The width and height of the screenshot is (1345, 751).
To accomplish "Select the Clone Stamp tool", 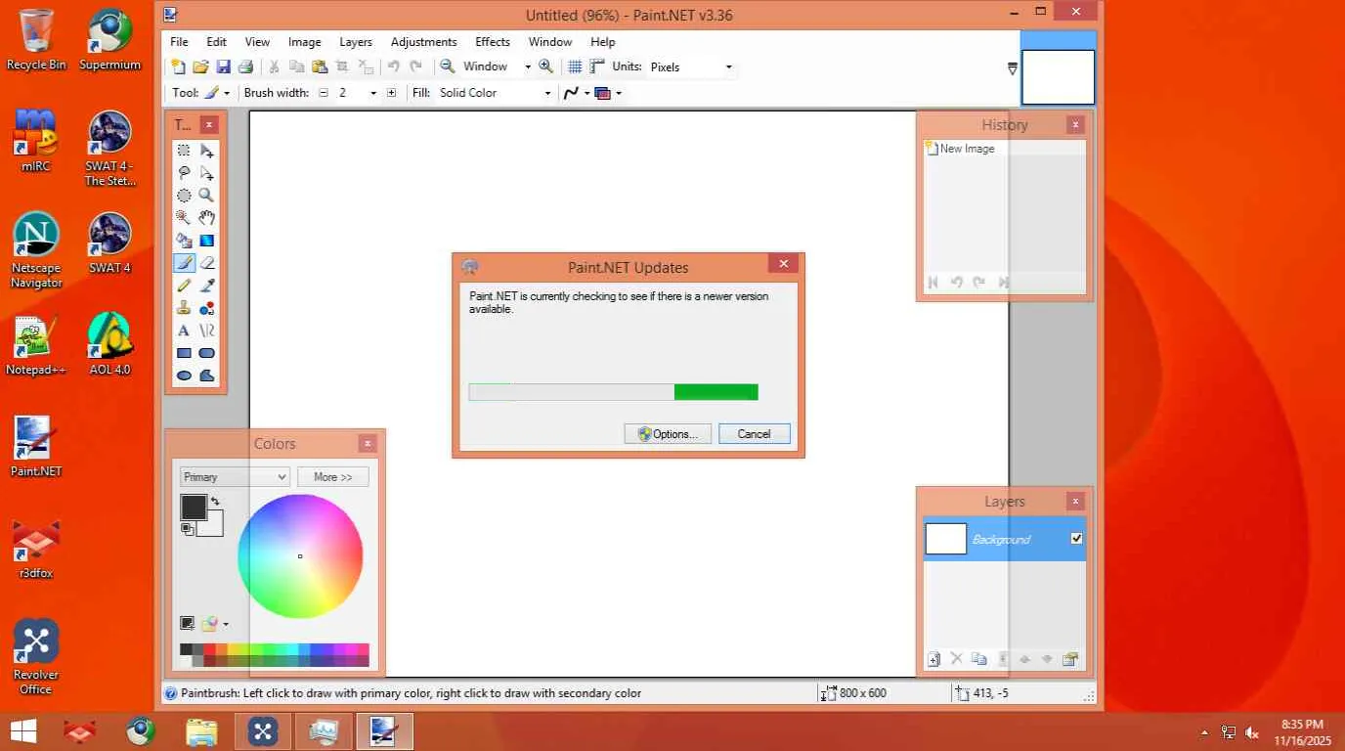I will pos(184,308).
